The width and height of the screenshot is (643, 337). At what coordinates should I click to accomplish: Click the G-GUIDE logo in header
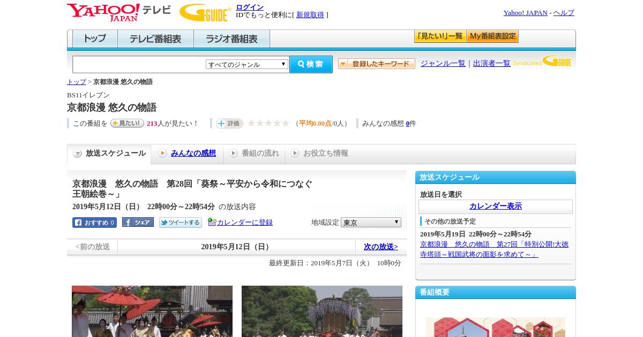pyautogui.click(x=205, y=12)
